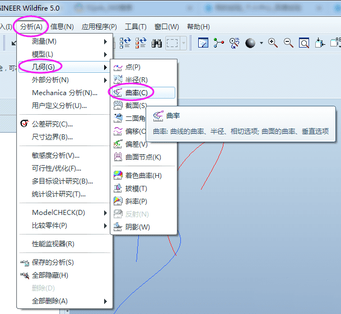Select 偏差(V) geometry analysis
The width and height of the screenshot is (341, 314).
click(143, 144)
